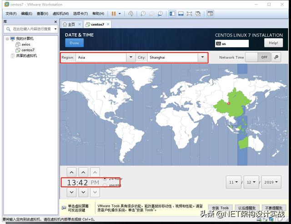Open the power options arrow beside pause
Screen dimensions: 291x224
click(120, 14)
